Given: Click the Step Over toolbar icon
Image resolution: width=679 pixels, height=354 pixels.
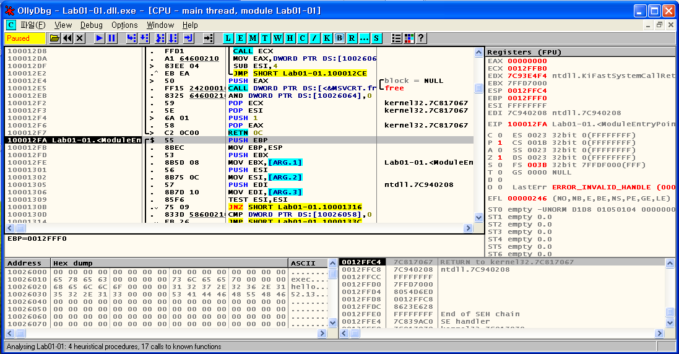Looking at the screenshot, I should point(144,38).
